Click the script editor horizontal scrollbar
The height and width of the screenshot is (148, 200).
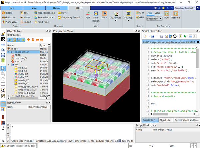(x=160, y=114)
